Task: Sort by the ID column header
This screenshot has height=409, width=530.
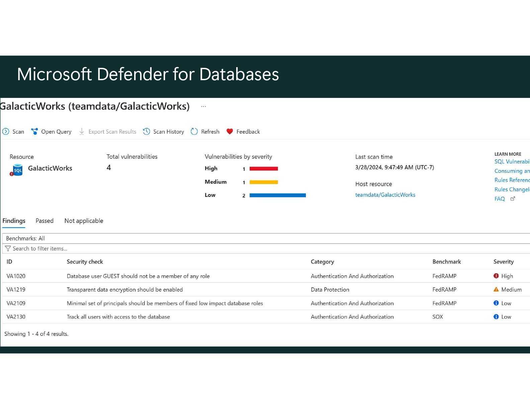Action: pos(9,262)
